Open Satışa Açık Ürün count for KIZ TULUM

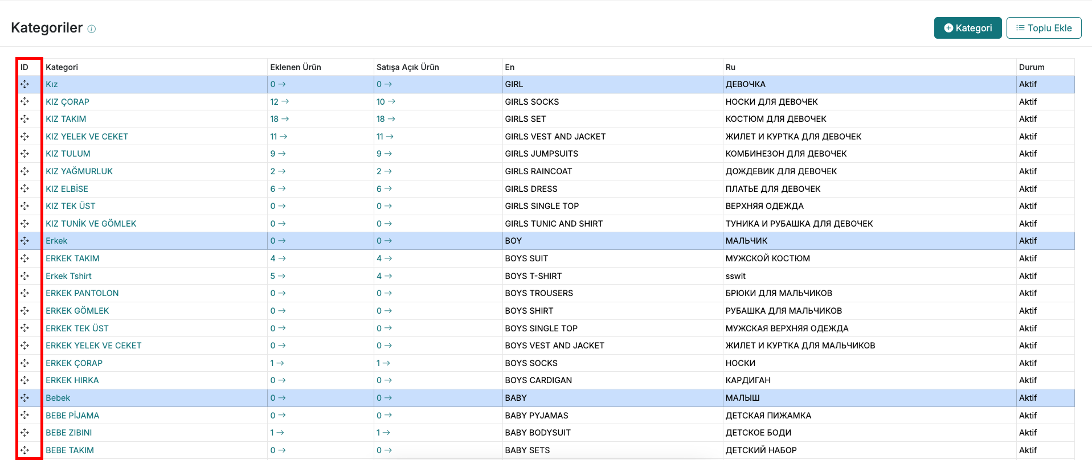click(384, 154)
